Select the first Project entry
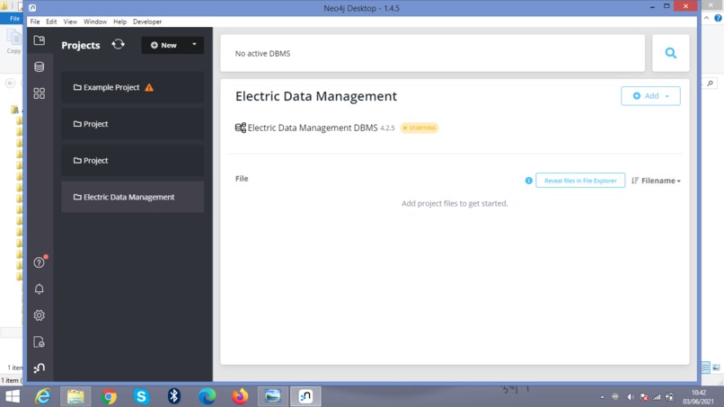Viewport: 724px width, 407px height. click(133, 124)
